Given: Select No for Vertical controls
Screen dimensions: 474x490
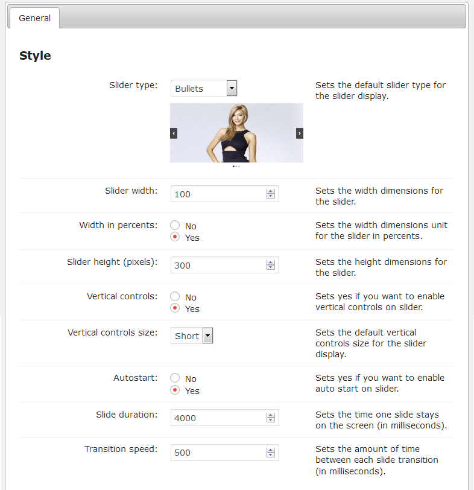Looking at the screenshot, I should [175, 297].
